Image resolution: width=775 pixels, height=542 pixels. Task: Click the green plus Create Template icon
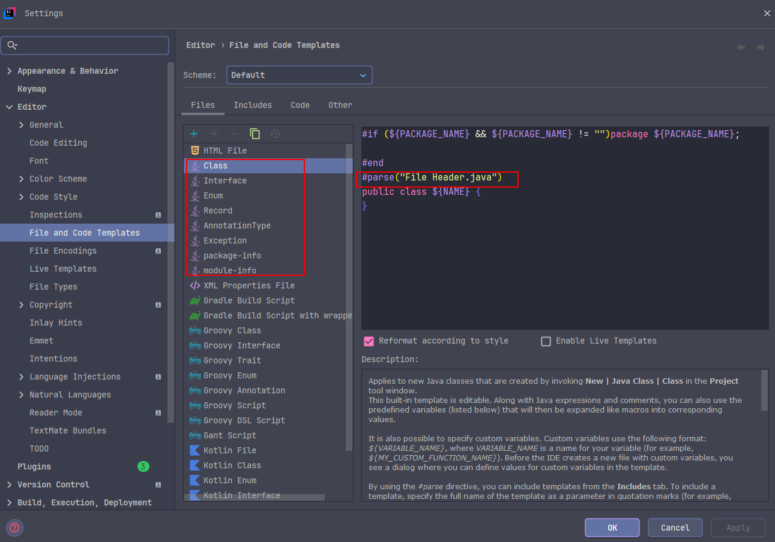194,134
